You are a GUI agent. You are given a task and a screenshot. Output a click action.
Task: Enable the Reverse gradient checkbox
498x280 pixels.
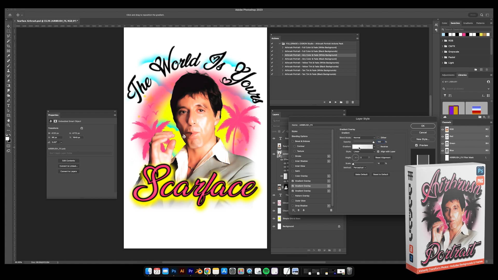(x=378, y=146)
